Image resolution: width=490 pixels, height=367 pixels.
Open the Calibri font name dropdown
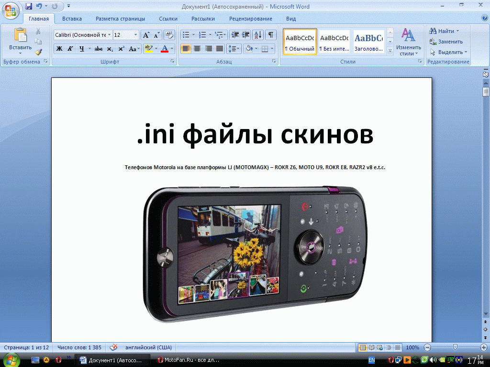coord(109,35)
